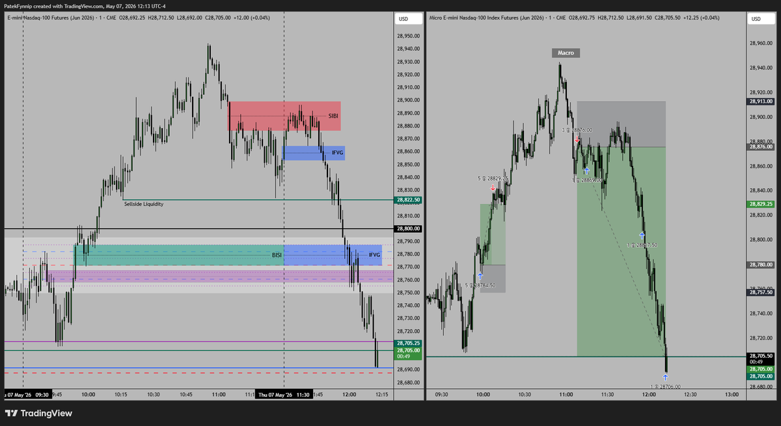Viewport: 781px width, 426px height.
Task: Click the 12:30 time axis label
Action: point(690,394)
